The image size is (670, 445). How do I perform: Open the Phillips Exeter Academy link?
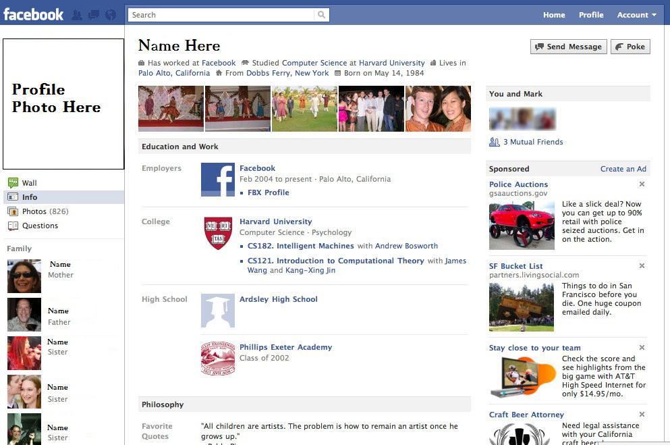286,347
